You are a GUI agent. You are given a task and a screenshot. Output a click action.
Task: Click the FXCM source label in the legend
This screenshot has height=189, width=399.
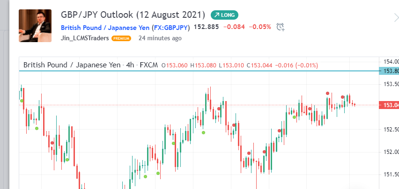click(x=149, y=65)
